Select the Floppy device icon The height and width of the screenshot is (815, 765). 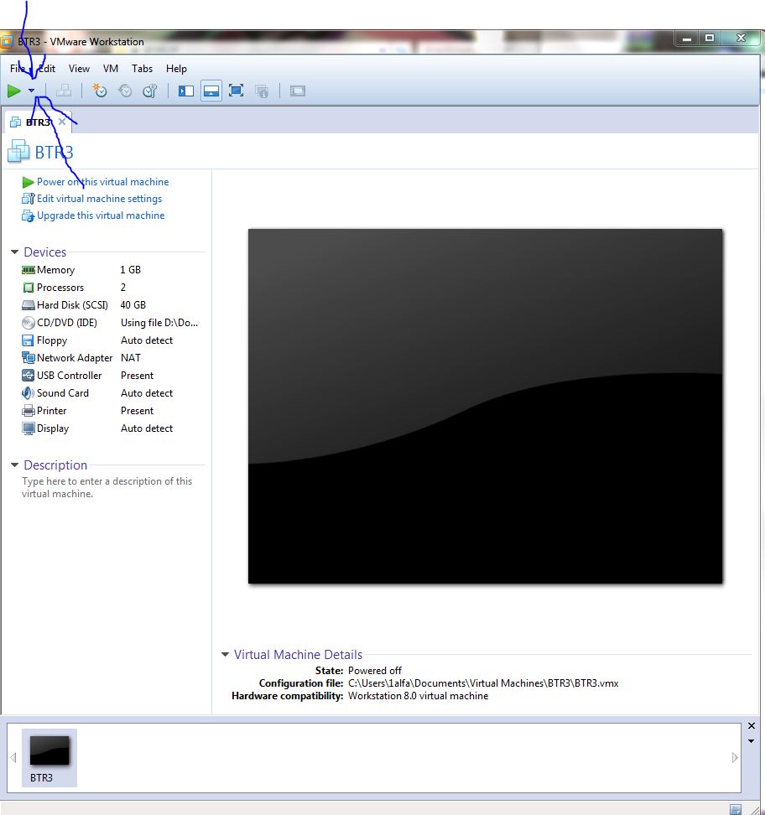pyautogui.click(x=28, y=340)
